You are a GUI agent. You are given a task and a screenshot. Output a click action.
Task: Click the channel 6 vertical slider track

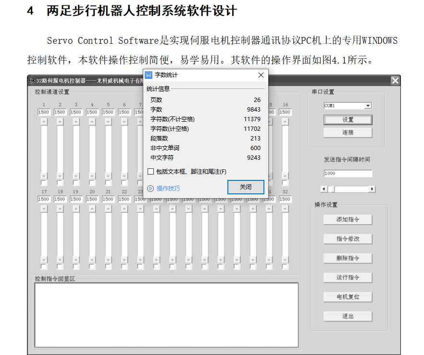[x=125, y=149]
